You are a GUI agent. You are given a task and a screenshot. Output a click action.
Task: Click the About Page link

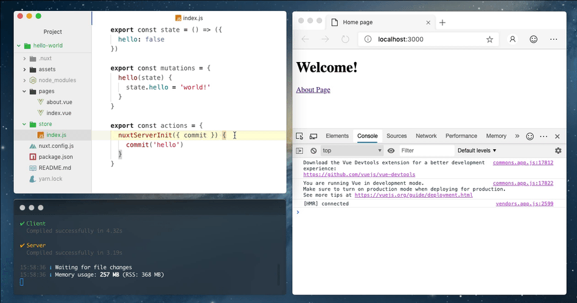(x=313, y=90)
